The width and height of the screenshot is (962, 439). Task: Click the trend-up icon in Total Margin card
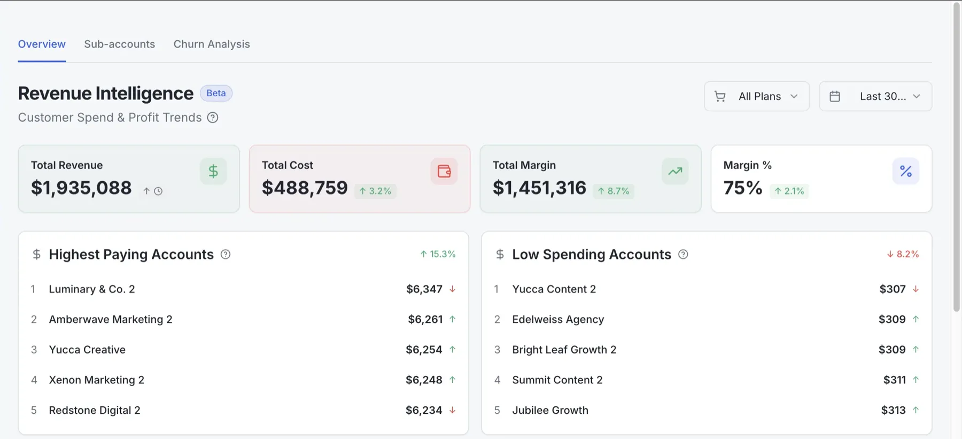click(675, 172)
